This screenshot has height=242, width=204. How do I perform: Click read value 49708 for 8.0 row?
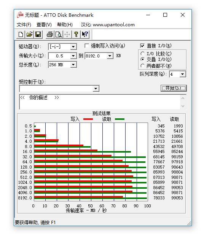point(177,146)
